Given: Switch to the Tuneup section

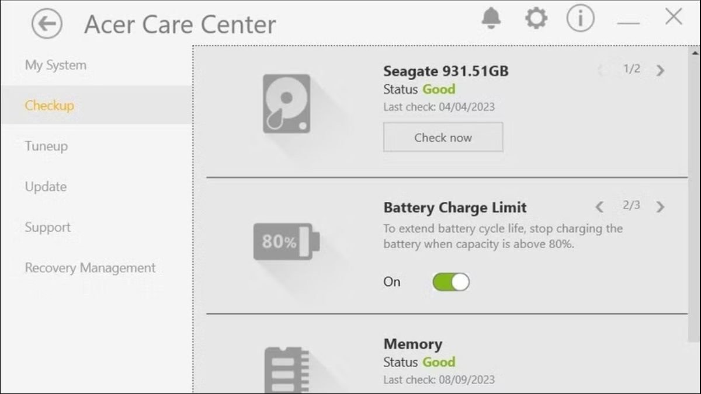Looking at the screenshot, I should (x=46, y=146).
